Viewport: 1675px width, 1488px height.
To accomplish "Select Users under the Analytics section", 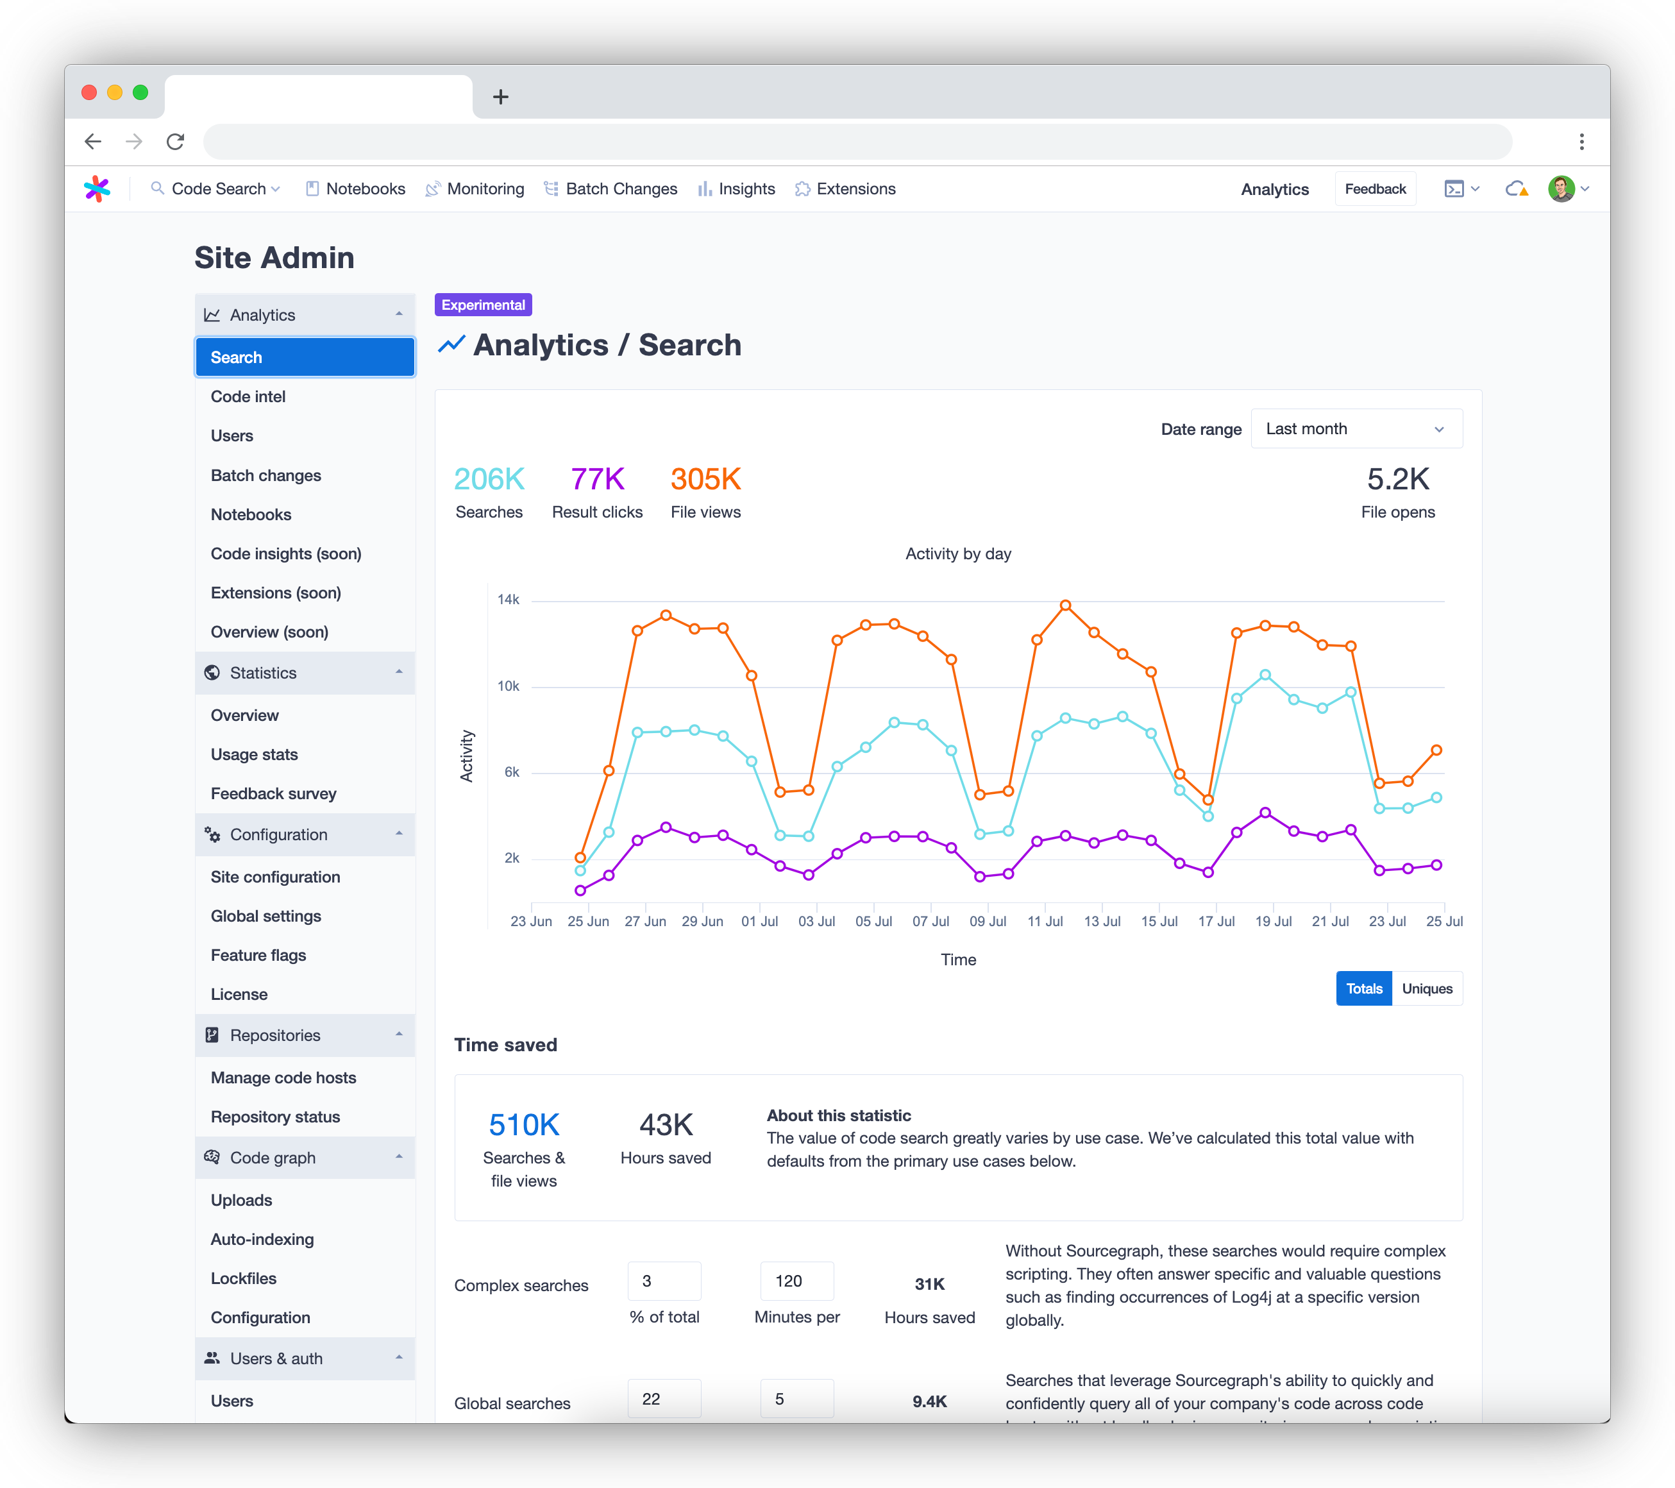I will [x=232, y=435].
